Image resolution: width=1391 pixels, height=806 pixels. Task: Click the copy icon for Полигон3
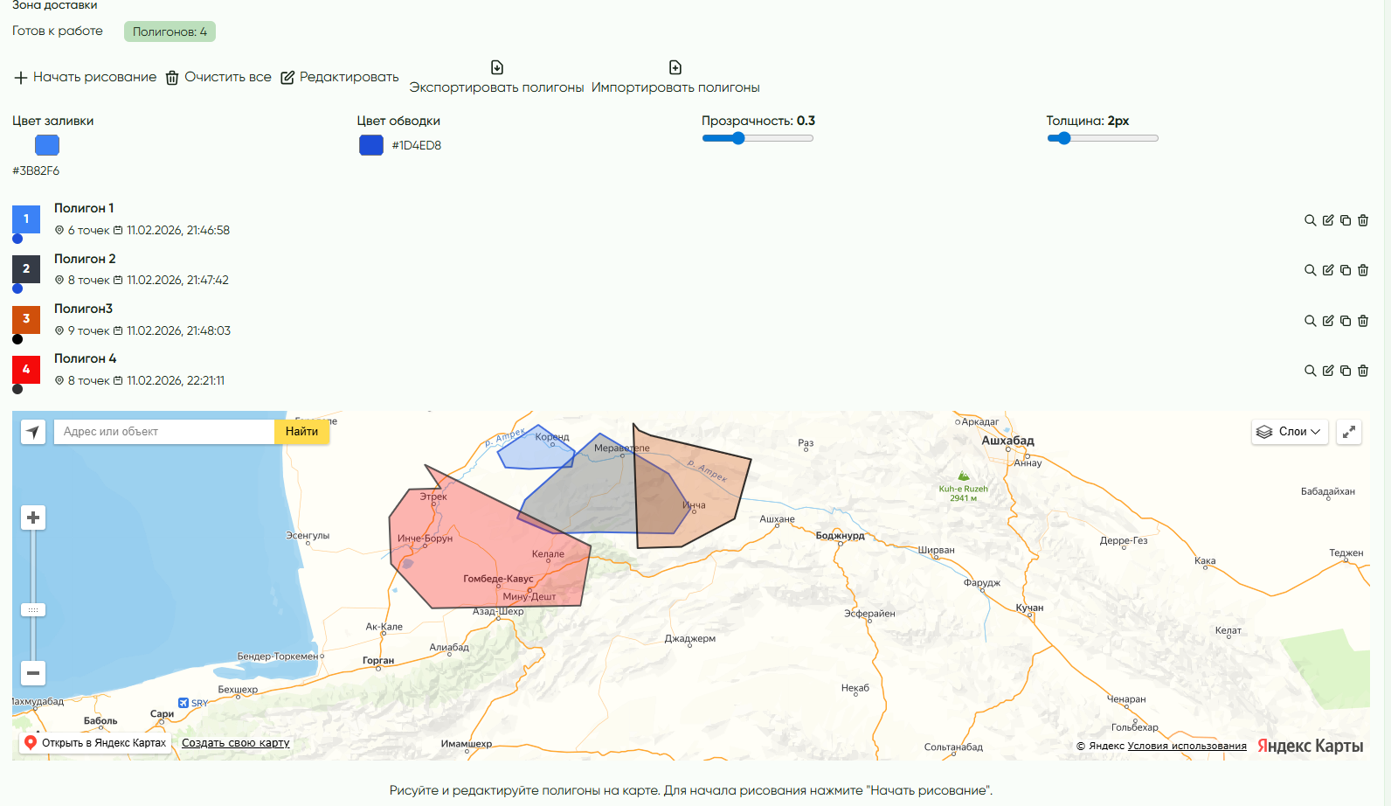[x=1346, y=321]
